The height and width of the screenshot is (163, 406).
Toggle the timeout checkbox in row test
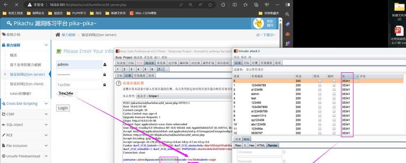click(334, 98)
